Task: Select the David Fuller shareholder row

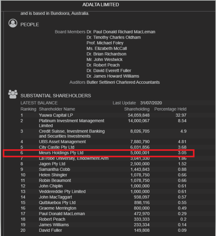Action: [x=104, y=230]
